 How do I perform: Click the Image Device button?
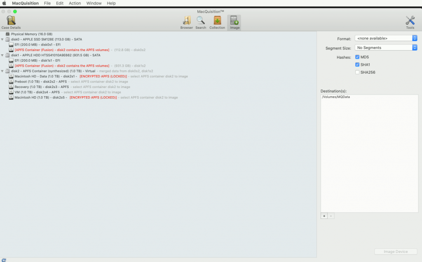pyautogui.click(x=395, y=252)
